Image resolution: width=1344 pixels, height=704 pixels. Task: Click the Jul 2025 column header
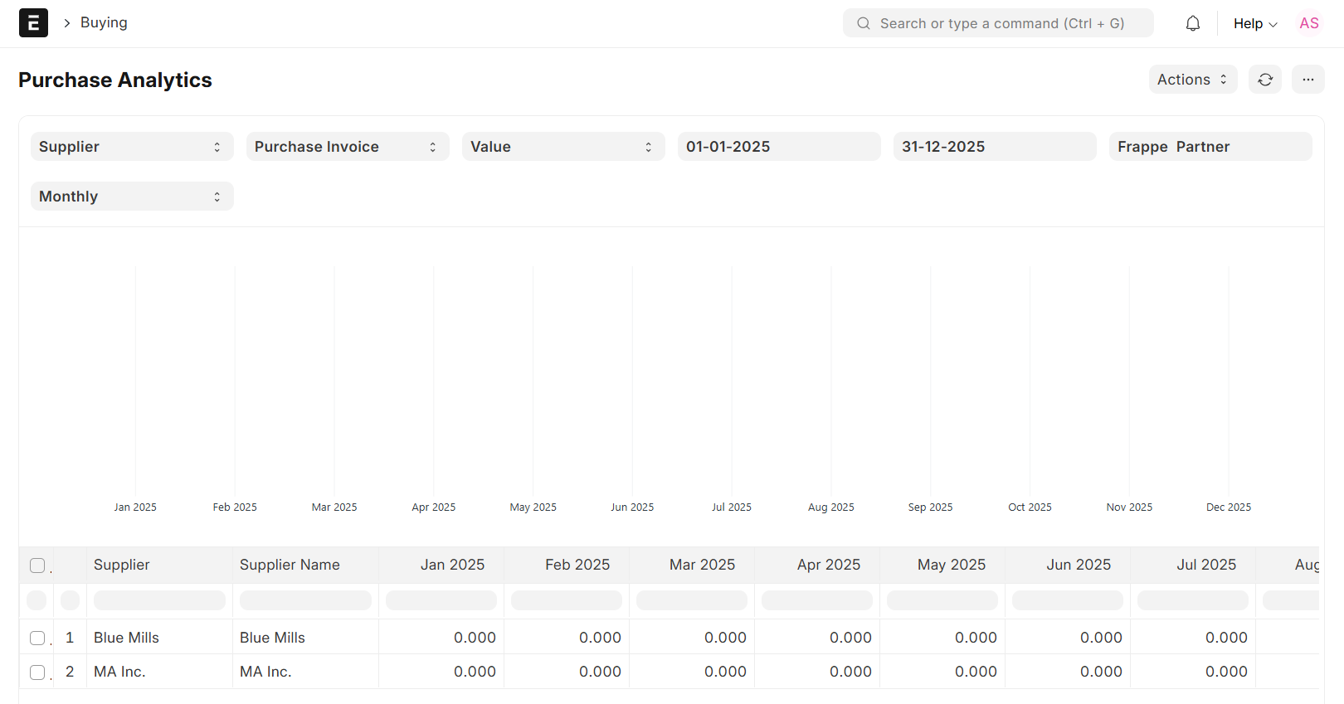[1193, 565]
